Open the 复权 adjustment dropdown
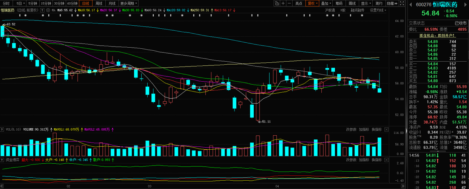 (312, 3)
